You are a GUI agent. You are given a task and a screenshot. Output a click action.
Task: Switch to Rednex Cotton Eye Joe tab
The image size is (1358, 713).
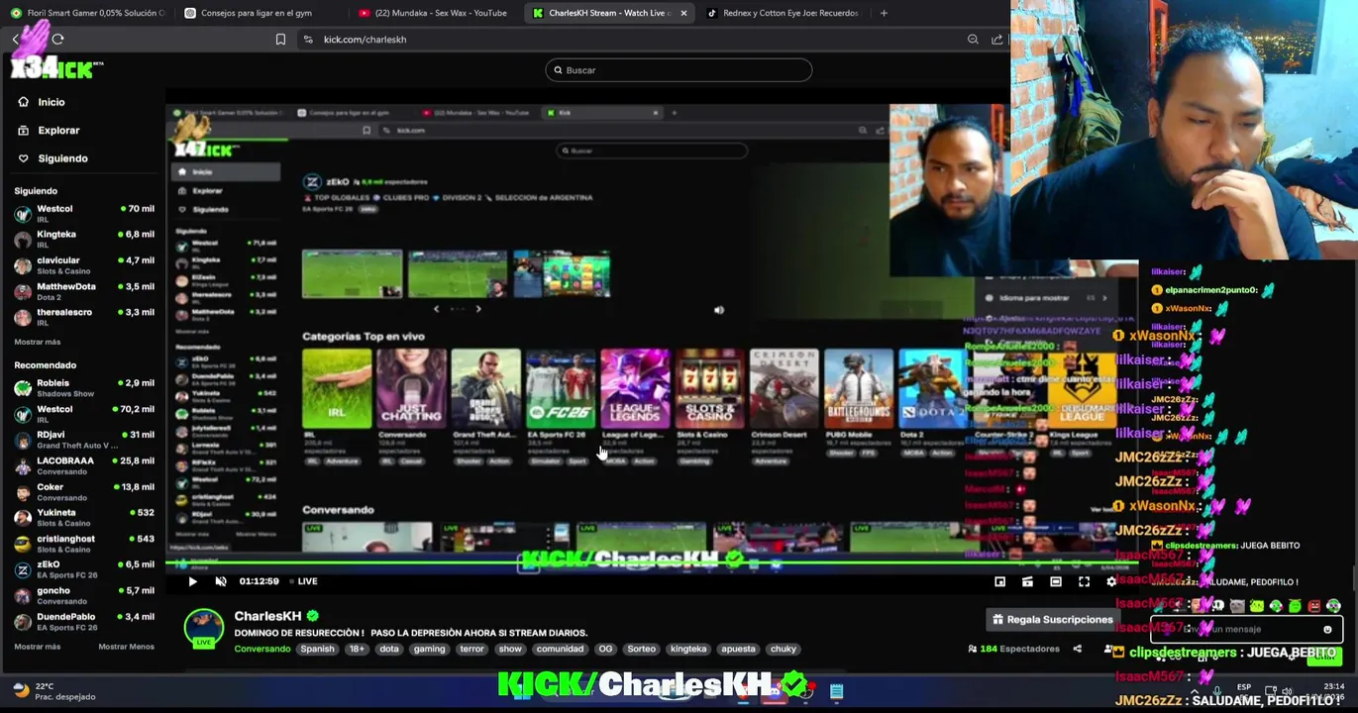pyautogui.click(x=783, y=13)
